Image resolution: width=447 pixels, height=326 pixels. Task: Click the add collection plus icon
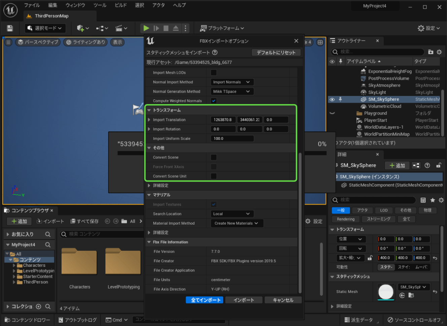pyautogui.click(x=38, y=306)
